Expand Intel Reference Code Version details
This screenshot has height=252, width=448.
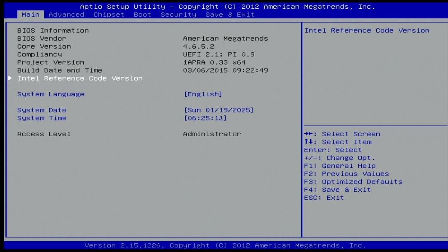[x=80, y=78]
